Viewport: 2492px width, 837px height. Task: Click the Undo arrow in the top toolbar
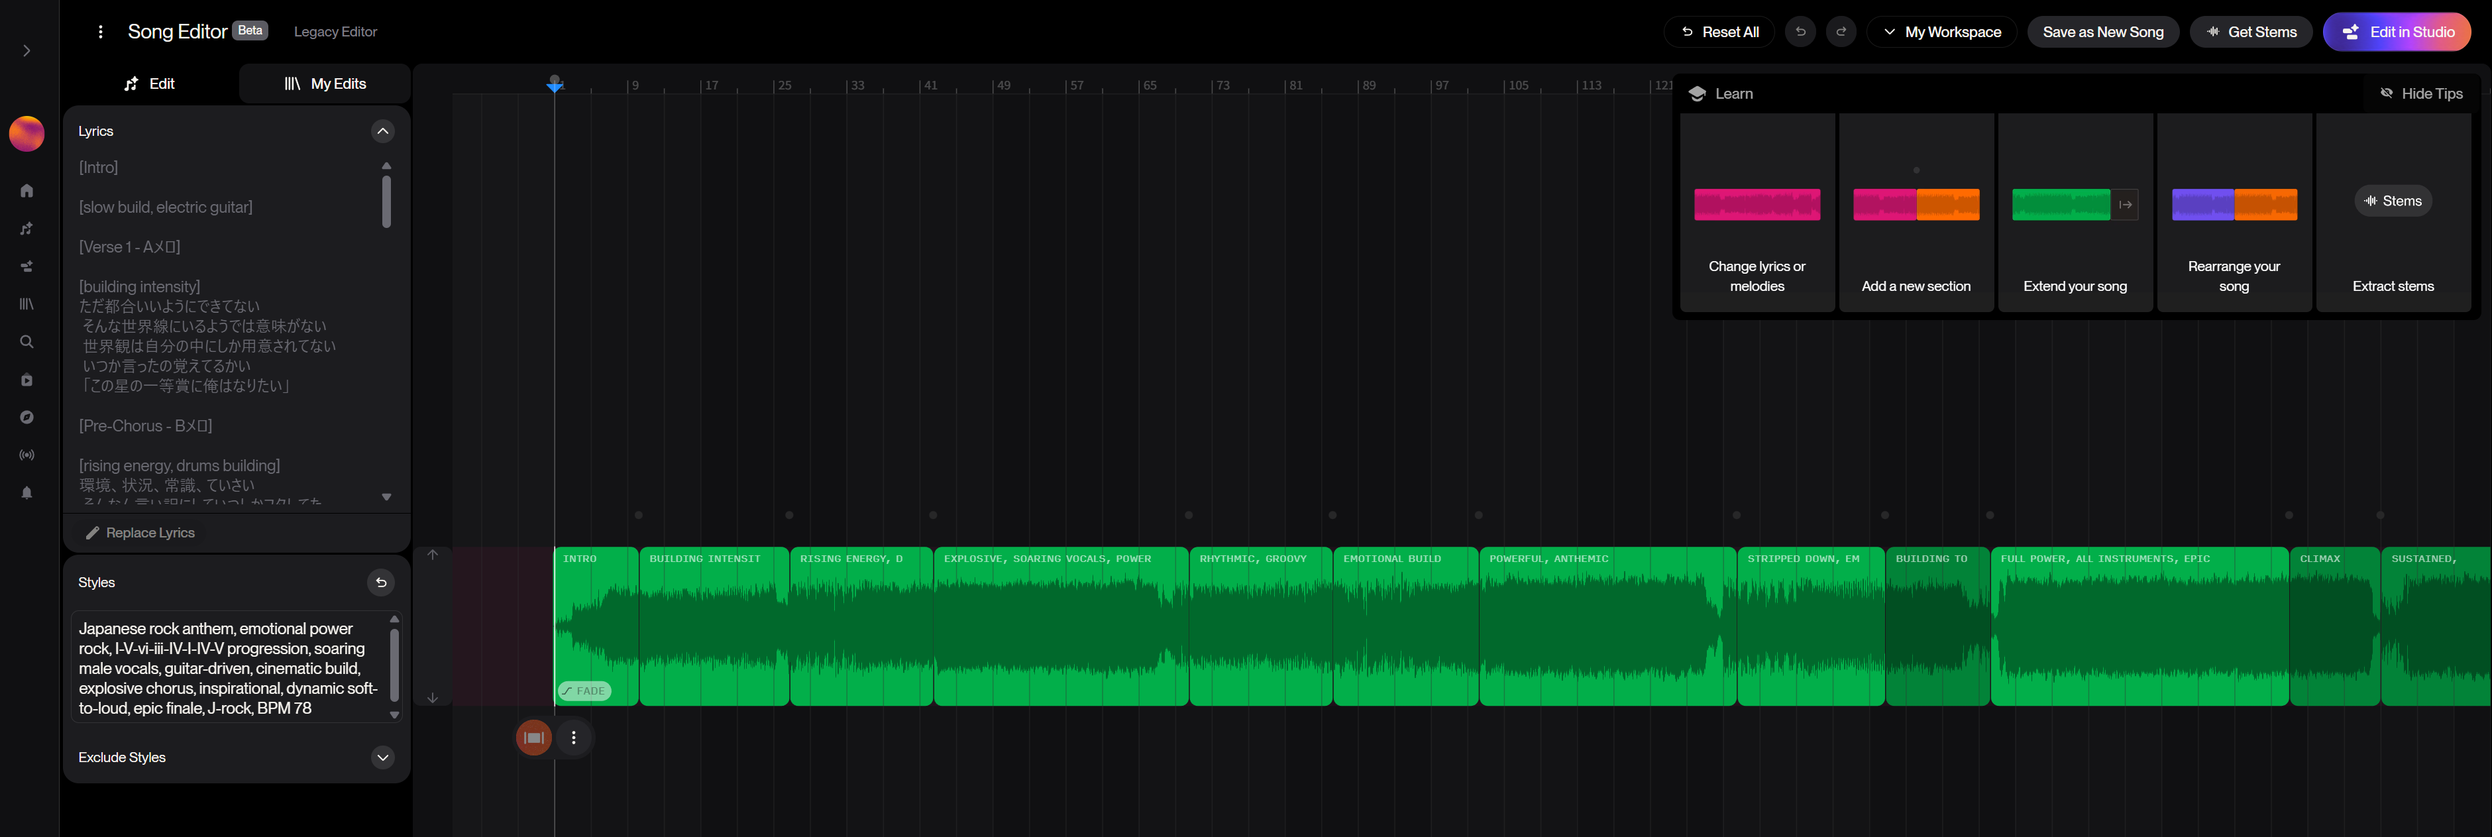point(1800,31)
